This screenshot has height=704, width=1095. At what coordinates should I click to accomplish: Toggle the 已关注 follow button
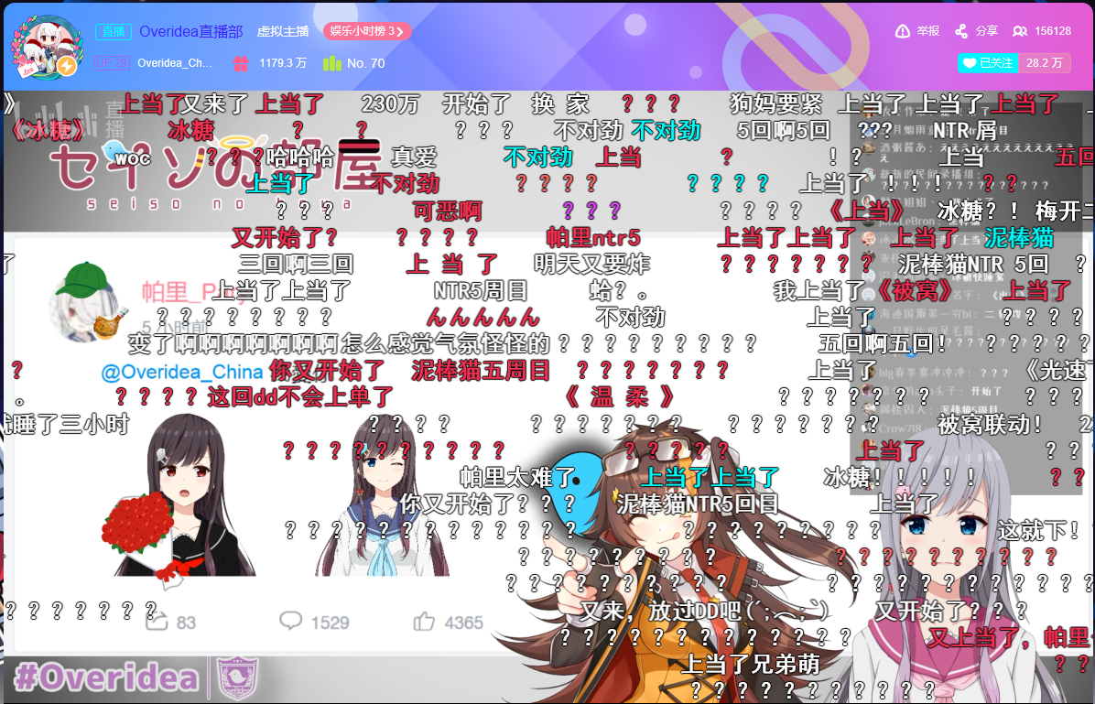coord(987,63)
